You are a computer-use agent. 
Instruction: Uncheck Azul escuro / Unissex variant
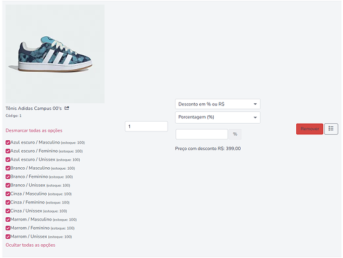point(8,160)
